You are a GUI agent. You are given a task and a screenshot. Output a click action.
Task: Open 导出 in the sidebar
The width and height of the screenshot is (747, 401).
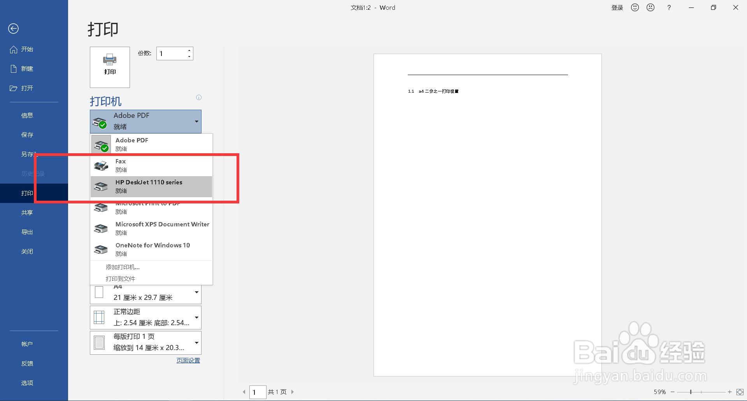point(27,232)
